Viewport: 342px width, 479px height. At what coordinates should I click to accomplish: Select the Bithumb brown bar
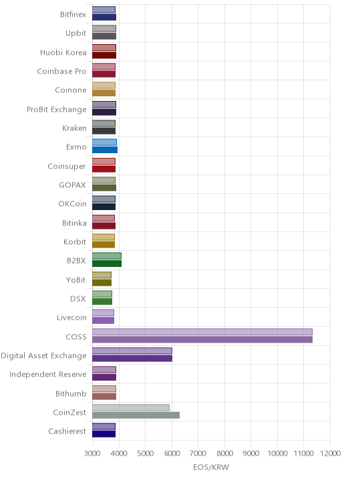(104, 396)
